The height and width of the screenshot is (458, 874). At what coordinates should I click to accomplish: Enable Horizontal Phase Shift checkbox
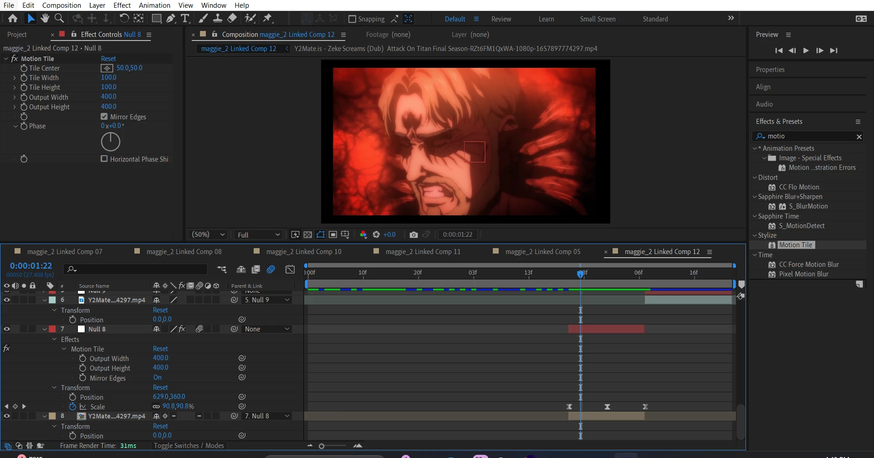point(104,159)
